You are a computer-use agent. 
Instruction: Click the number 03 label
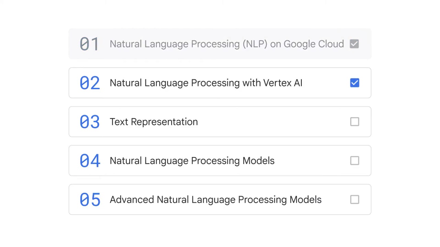pyautogui.click(x=90, y=122)
